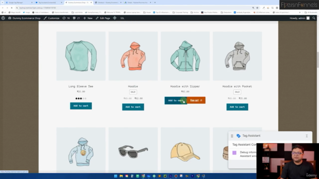Click the admin bar search magnifier icon
Viewport: 319px width, 179px height.
314,18
